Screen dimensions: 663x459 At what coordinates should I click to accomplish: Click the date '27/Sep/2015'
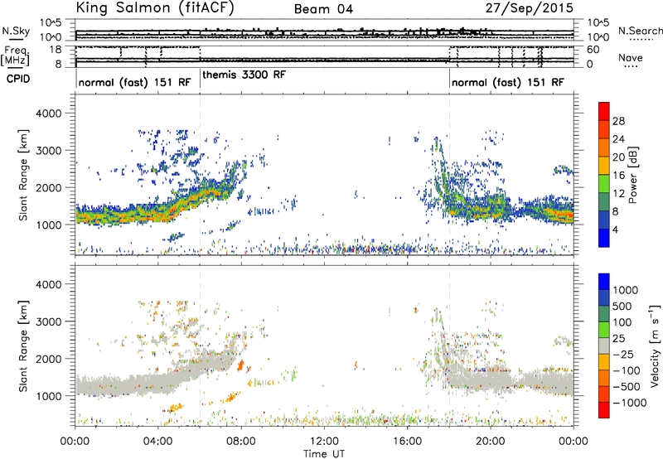point(530,8)
